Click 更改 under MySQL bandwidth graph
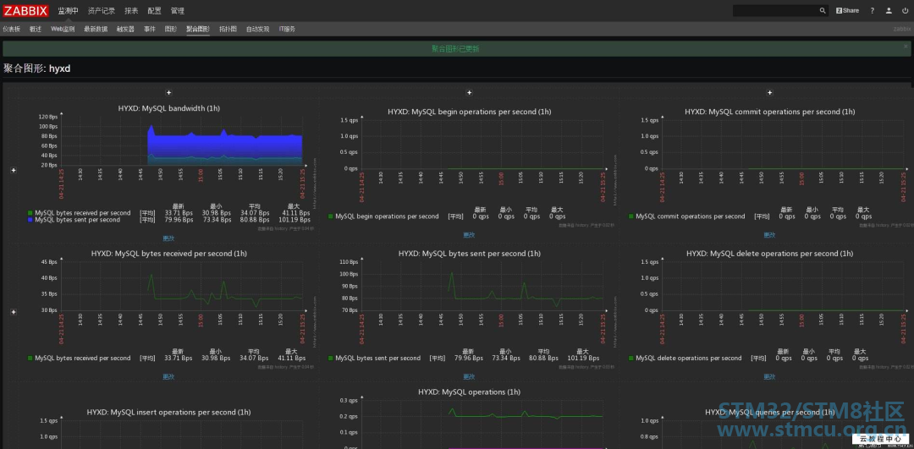Image resolution: width=914 pixels, height=449 pixels. (168, 238)
